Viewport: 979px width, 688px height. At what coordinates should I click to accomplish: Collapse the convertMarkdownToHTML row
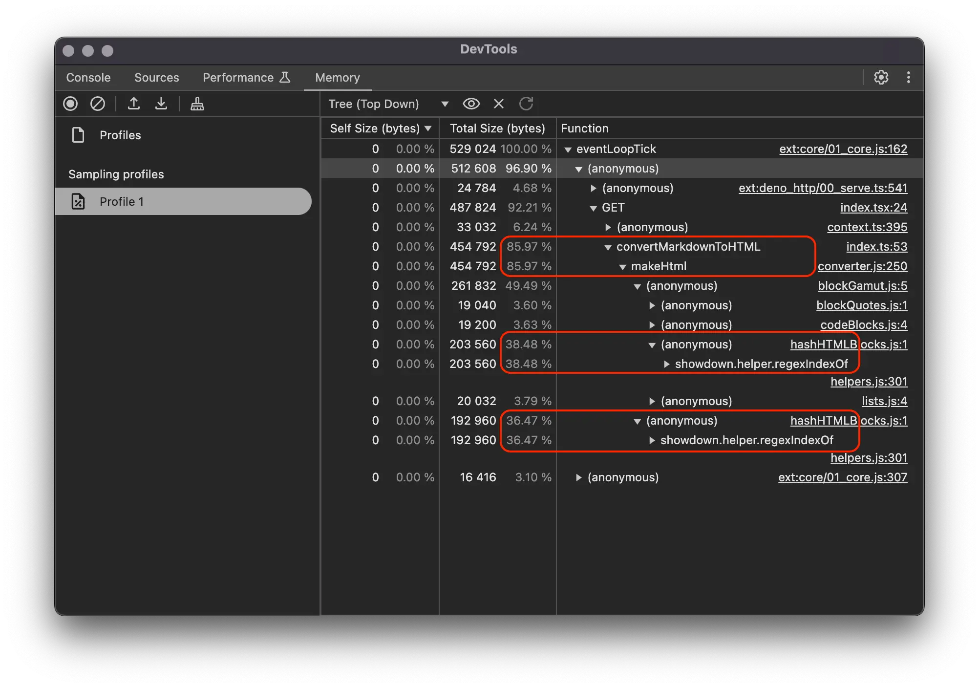click(608, 247)
